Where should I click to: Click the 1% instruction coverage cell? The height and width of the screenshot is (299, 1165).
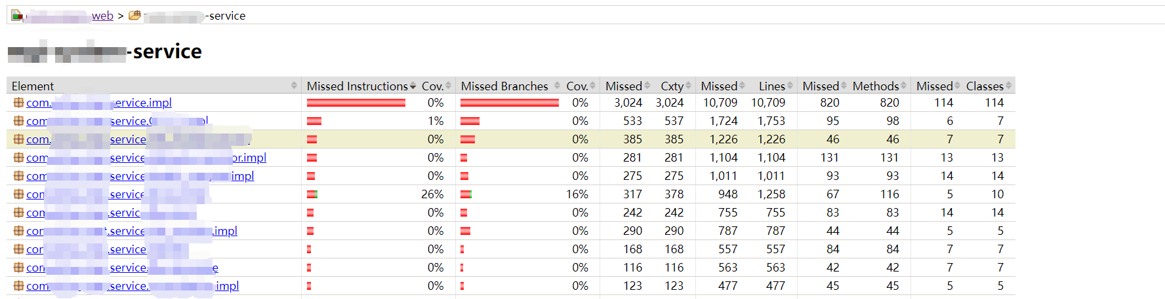point(436,121)
